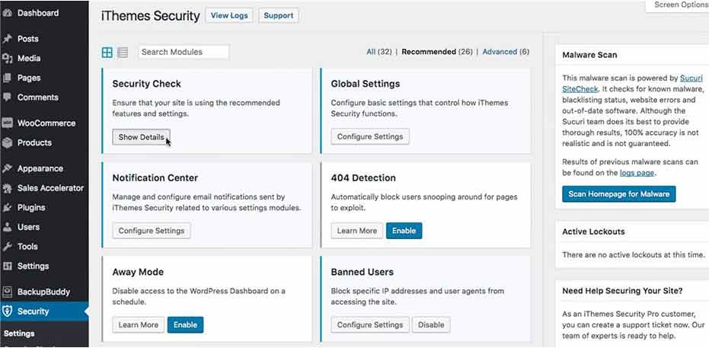The width and height of the screenshot is (709, 348).
Task: Click the Appearance paintbrush icon
Action: tap(7, 168)
